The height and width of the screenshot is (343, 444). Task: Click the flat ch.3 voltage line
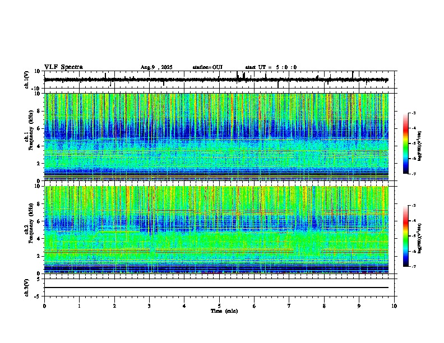(x=216, y=288)
